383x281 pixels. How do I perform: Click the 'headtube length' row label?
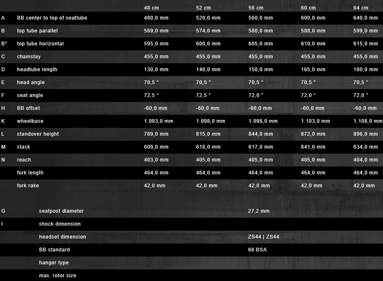click(37, 70)
